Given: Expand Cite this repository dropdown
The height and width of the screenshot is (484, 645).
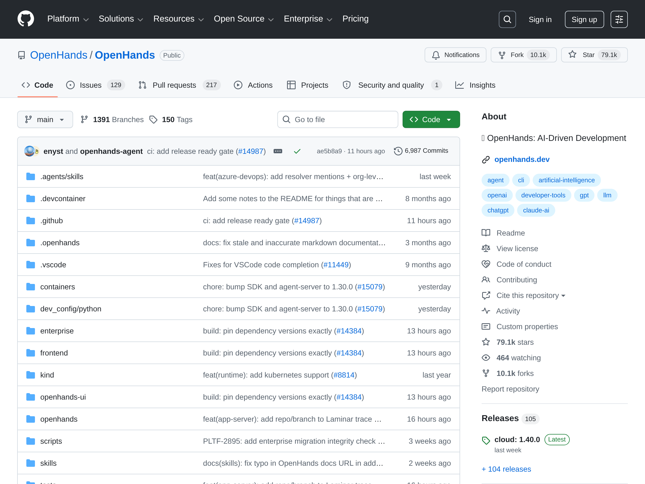Looking at the screenshot, I should click(531, 295).
